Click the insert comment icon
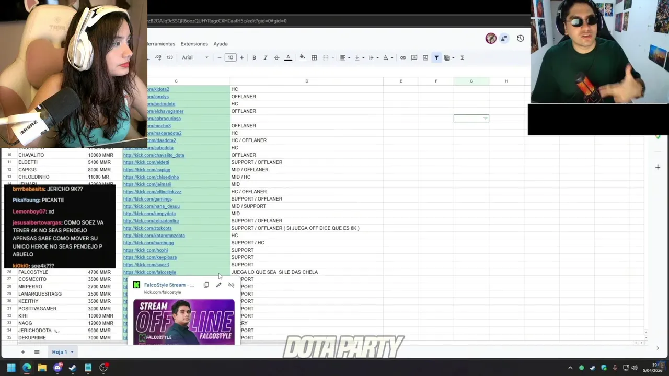The width and height of the screenshot is (669, 376). tap(414, 58)
